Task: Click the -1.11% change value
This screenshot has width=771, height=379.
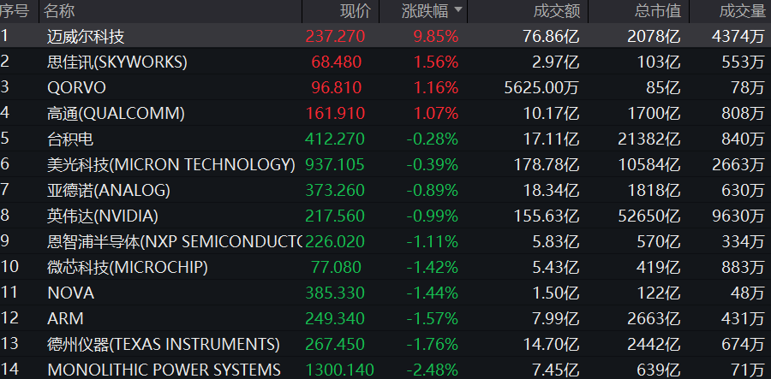Action: (x=433, y=241)
